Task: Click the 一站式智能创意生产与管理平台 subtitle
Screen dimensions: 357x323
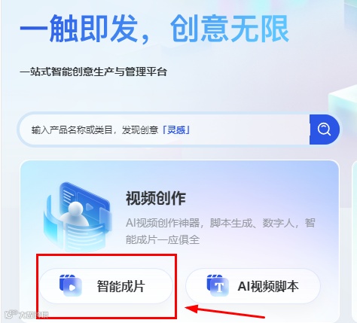Action: point(93,72)
